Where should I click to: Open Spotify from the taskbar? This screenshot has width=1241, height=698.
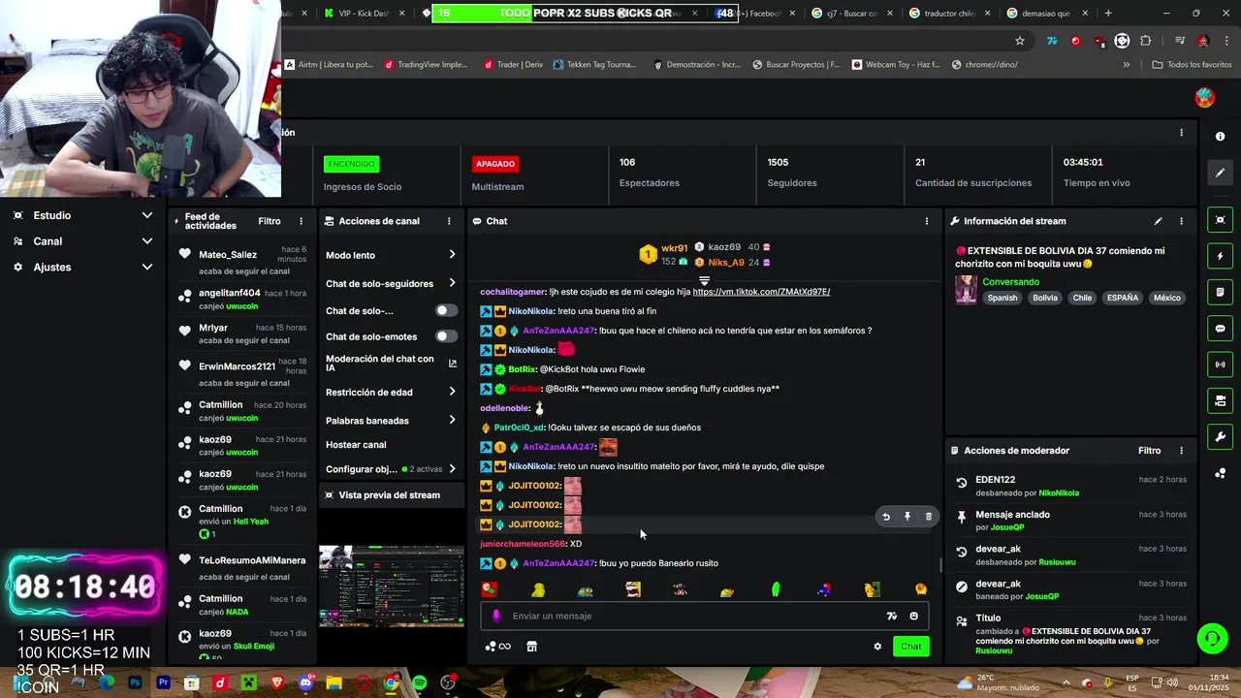click(419, 682)
